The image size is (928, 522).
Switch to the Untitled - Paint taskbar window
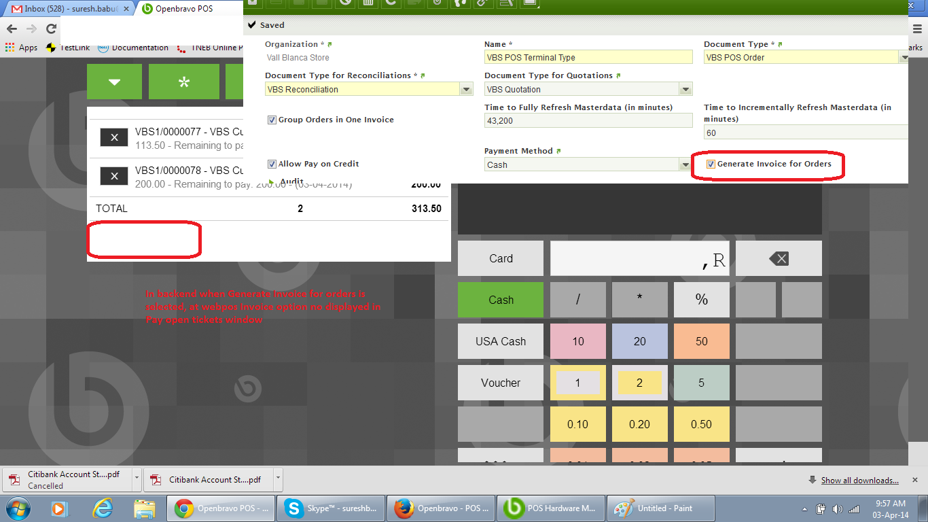point(660,508)
